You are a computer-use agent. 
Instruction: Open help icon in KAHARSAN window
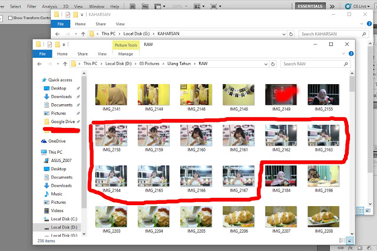(x=369, y=24)
